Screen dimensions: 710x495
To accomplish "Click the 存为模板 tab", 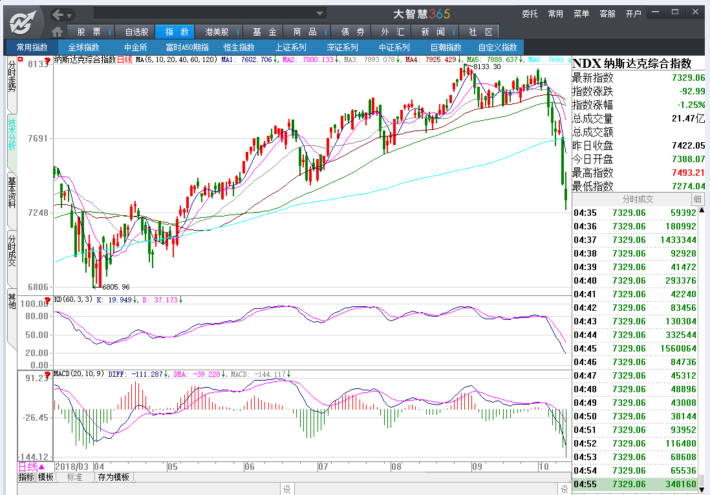I will tap(114, 477).
